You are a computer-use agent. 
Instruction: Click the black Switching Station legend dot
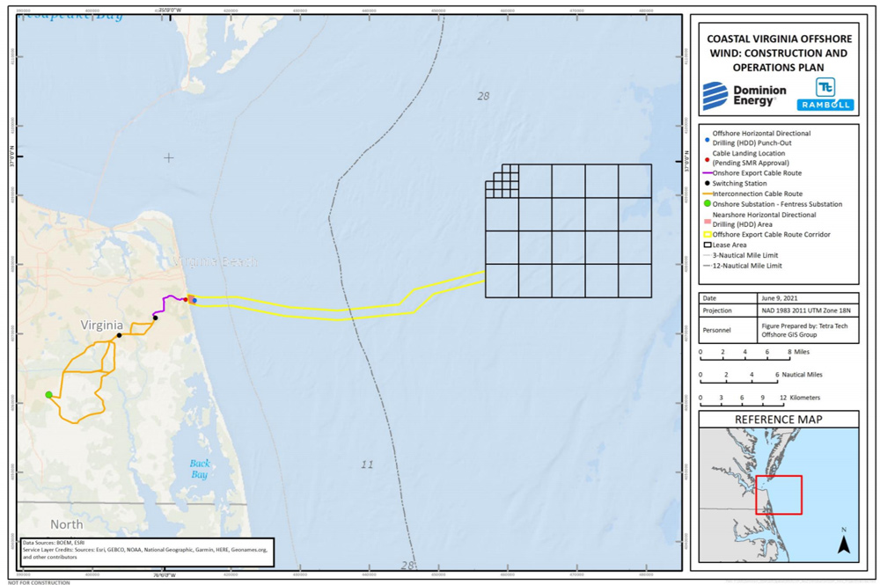point(707,184)
